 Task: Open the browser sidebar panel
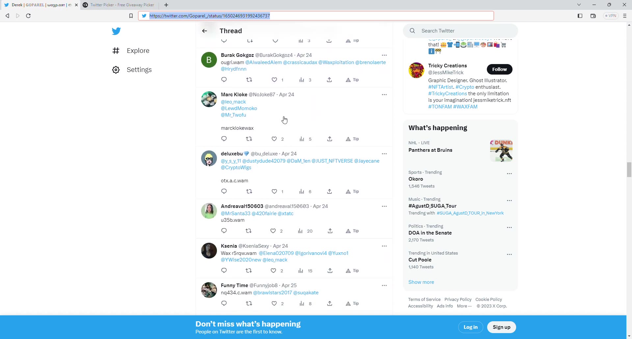580,16
